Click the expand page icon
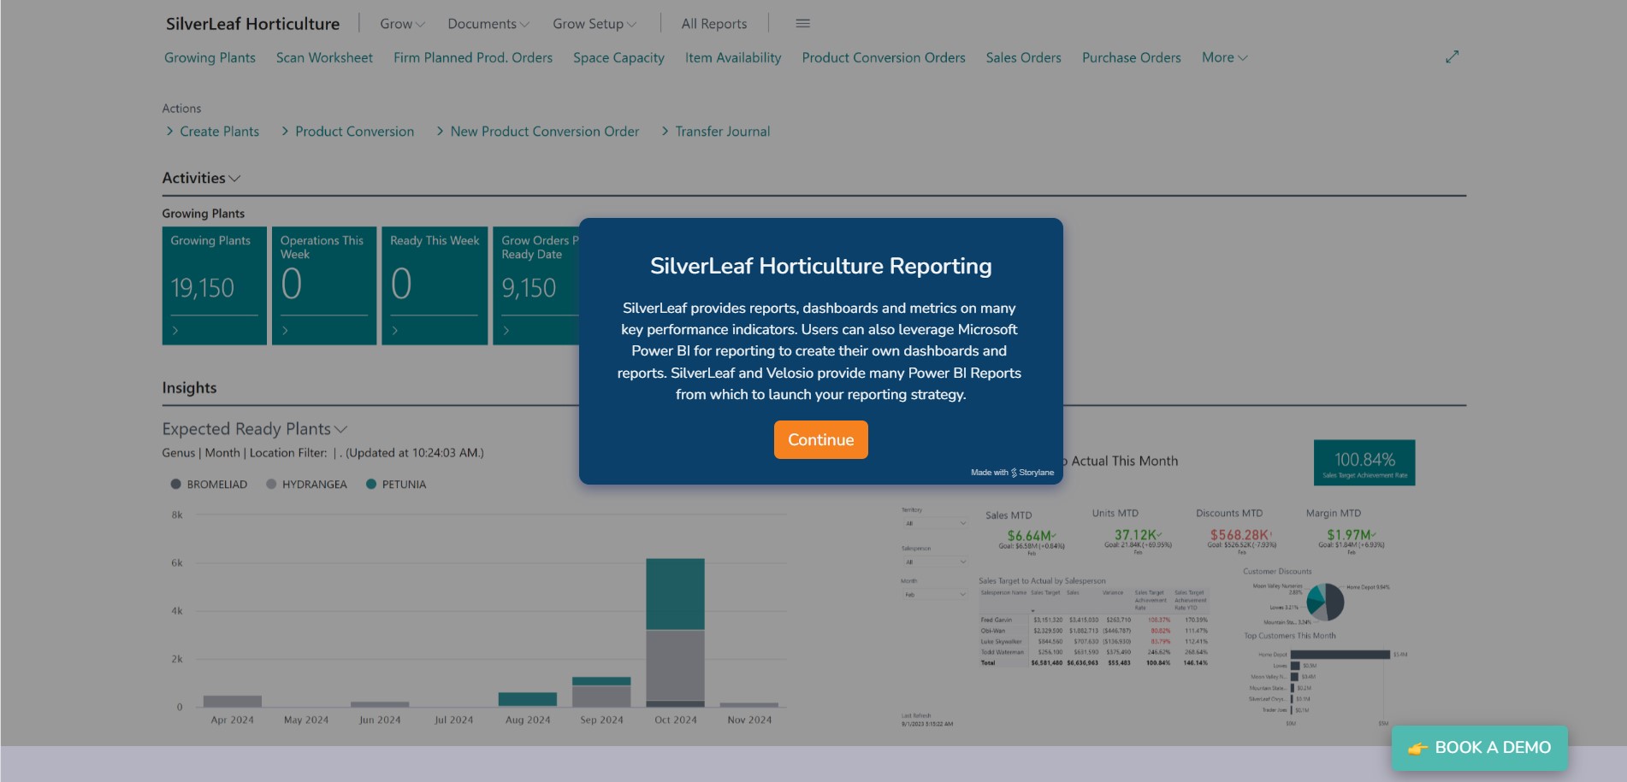The image size is (1627, 782). point(1452,56)
